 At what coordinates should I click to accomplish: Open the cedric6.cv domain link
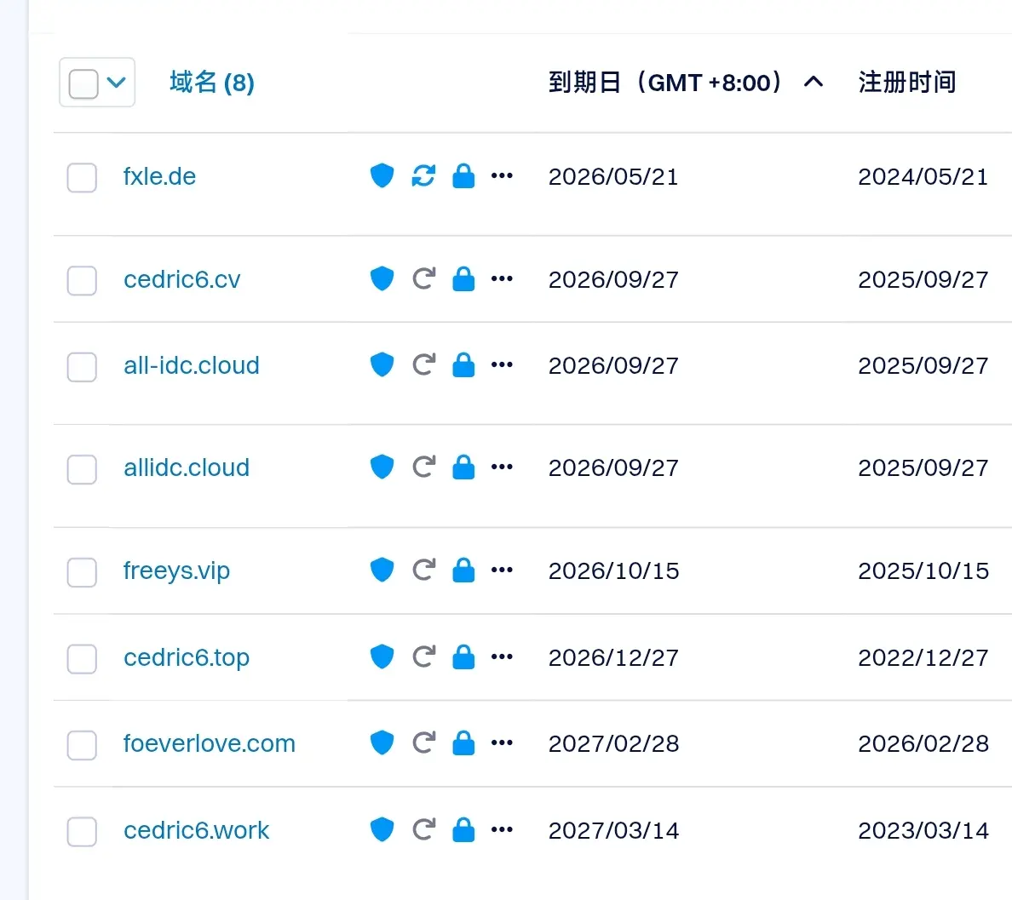(182, 279)
